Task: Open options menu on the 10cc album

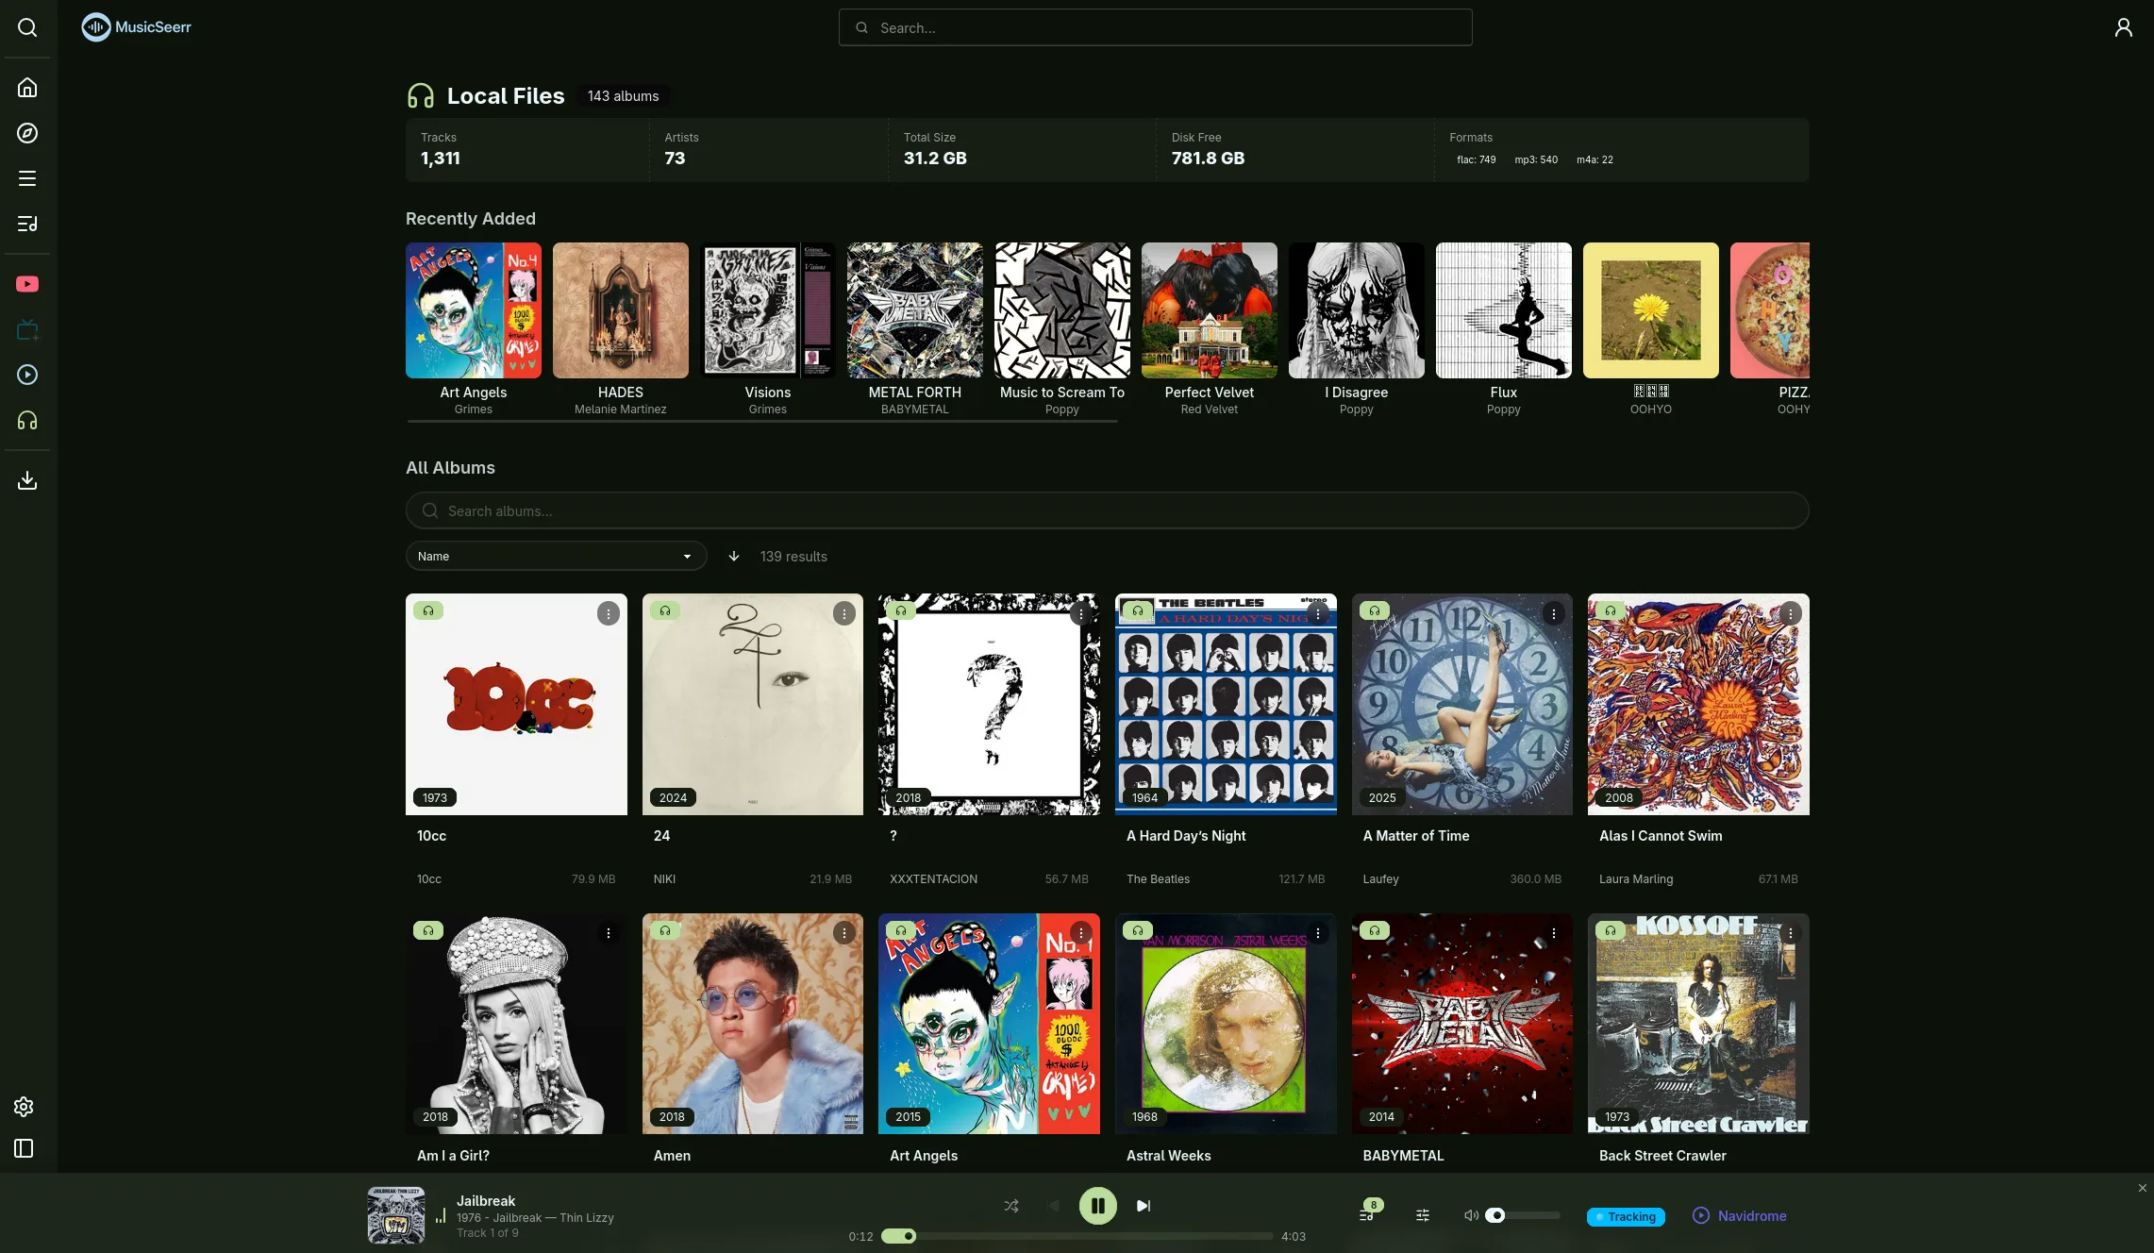Action: coord(608,613)
